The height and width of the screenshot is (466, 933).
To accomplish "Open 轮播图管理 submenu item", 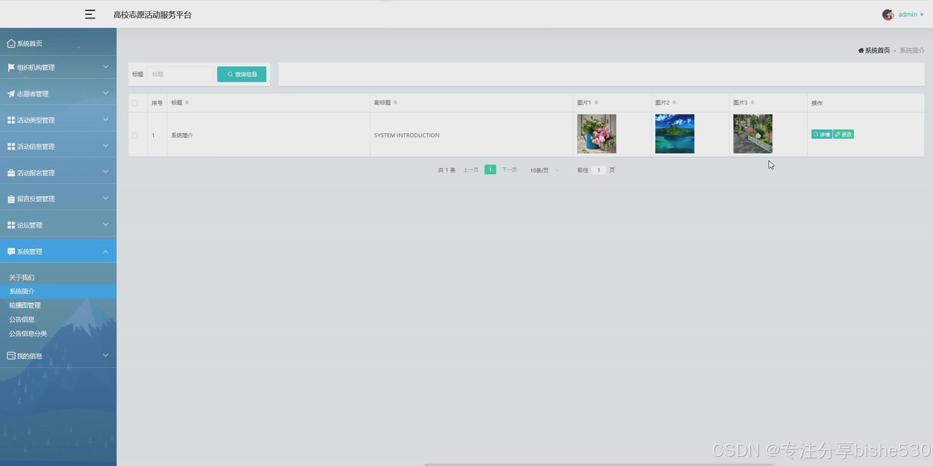I will (25, 305).
